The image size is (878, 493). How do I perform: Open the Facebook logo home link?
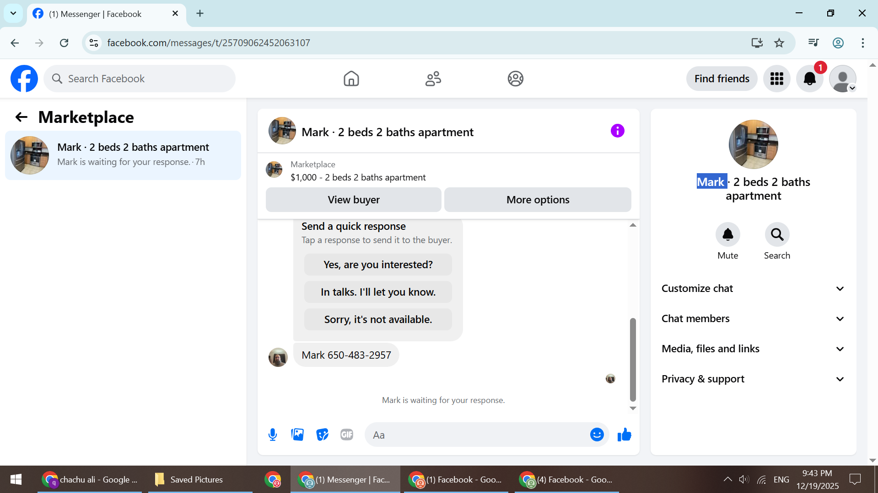24,79
